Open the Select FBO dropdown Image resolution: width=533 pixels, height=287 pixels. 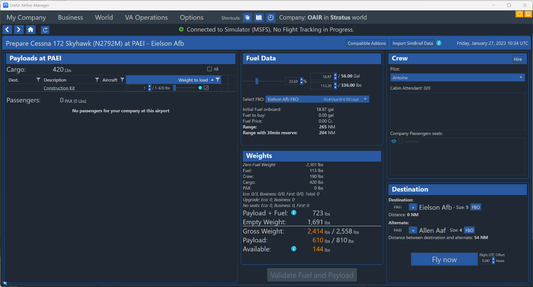(317, 99)
